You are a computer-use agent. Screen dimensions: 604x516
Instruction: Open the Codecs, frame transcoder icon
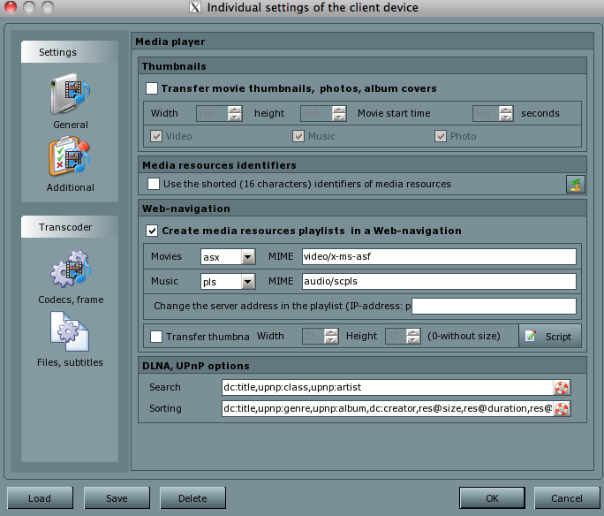point(71,269)
